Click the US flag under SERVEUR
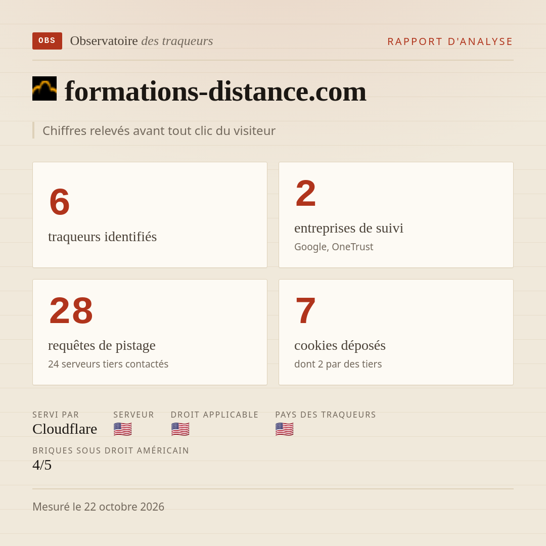The width and height of the screenshot is (546, 546). pos(122,429)
